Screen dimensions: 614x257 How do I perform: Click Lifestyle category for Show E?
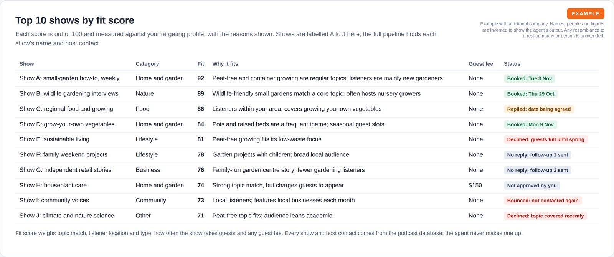pyautogui.click(x=147, y=139)
